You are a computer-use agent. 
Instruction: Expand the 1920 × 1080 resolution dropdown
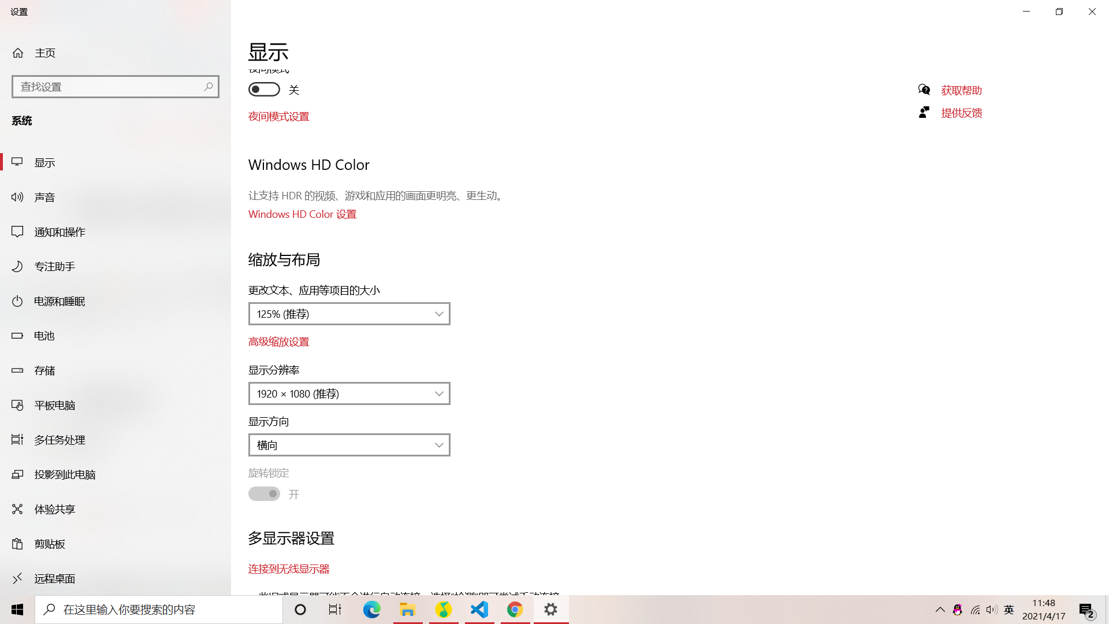[349, 393]
